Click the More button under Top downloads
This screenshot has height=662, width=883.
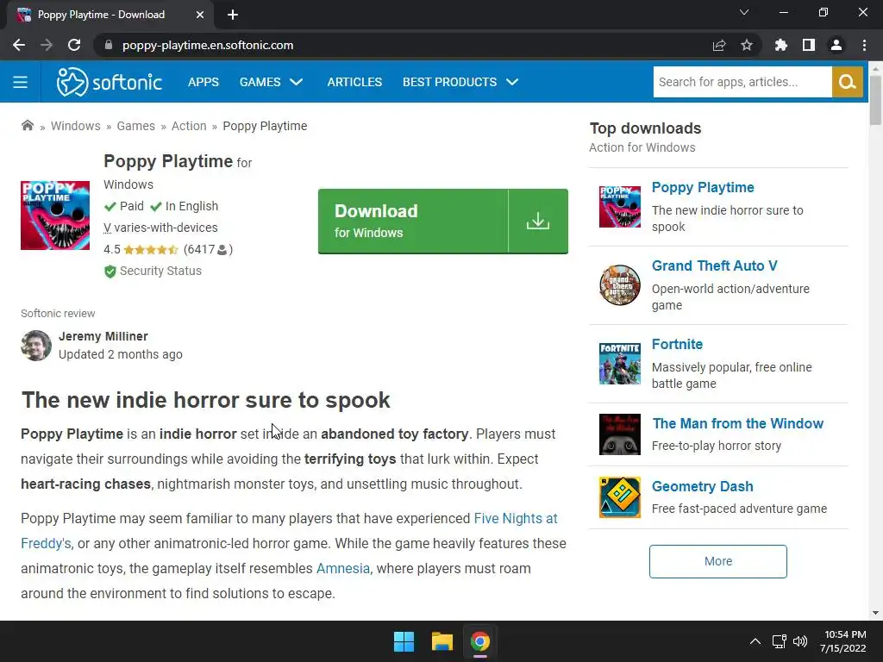[718, 561]
